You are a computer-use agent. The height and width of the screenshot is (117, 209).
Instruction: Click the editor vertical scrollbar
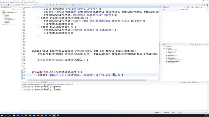coord(160,53)
